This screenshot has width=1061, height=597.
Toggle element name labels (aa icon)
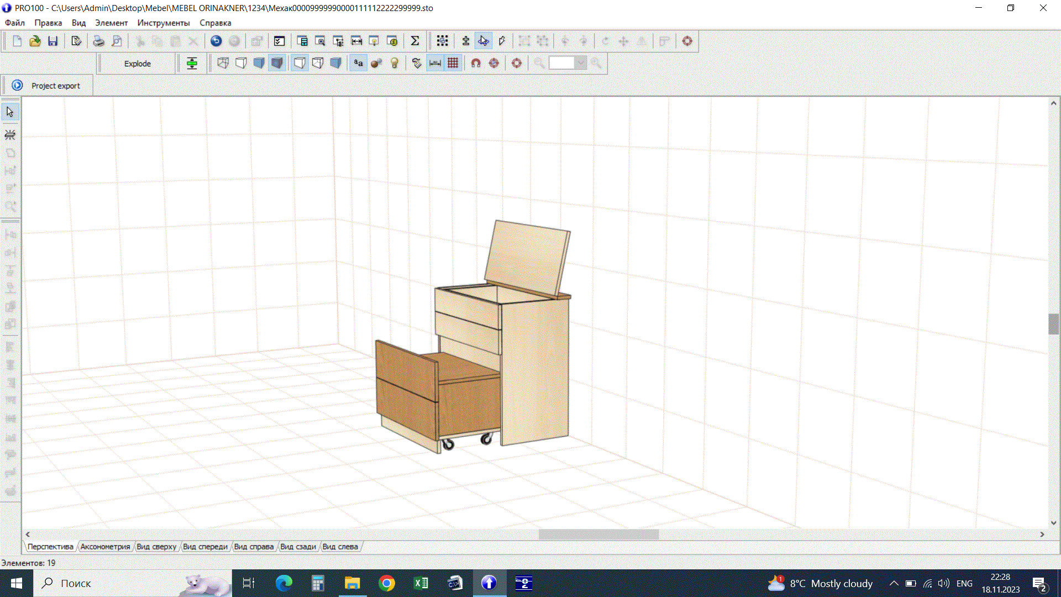tap(358, 63)
